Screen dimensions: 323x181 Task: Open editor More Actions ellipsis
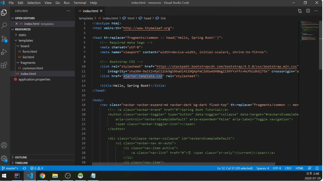tap(316, 11)
